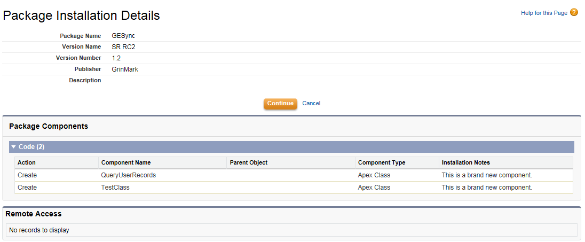This screenshot has width=585, height=242.
Task: Click the orange Continue button
Action: [x=280, y=104]
